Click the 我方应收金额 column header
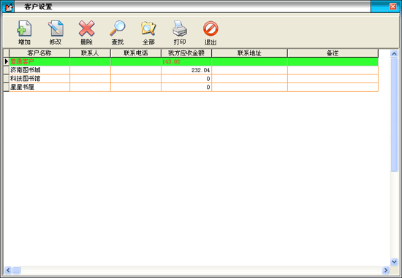Image resolution: width=402 pixels, height=278 pixels. coord(186,53)
